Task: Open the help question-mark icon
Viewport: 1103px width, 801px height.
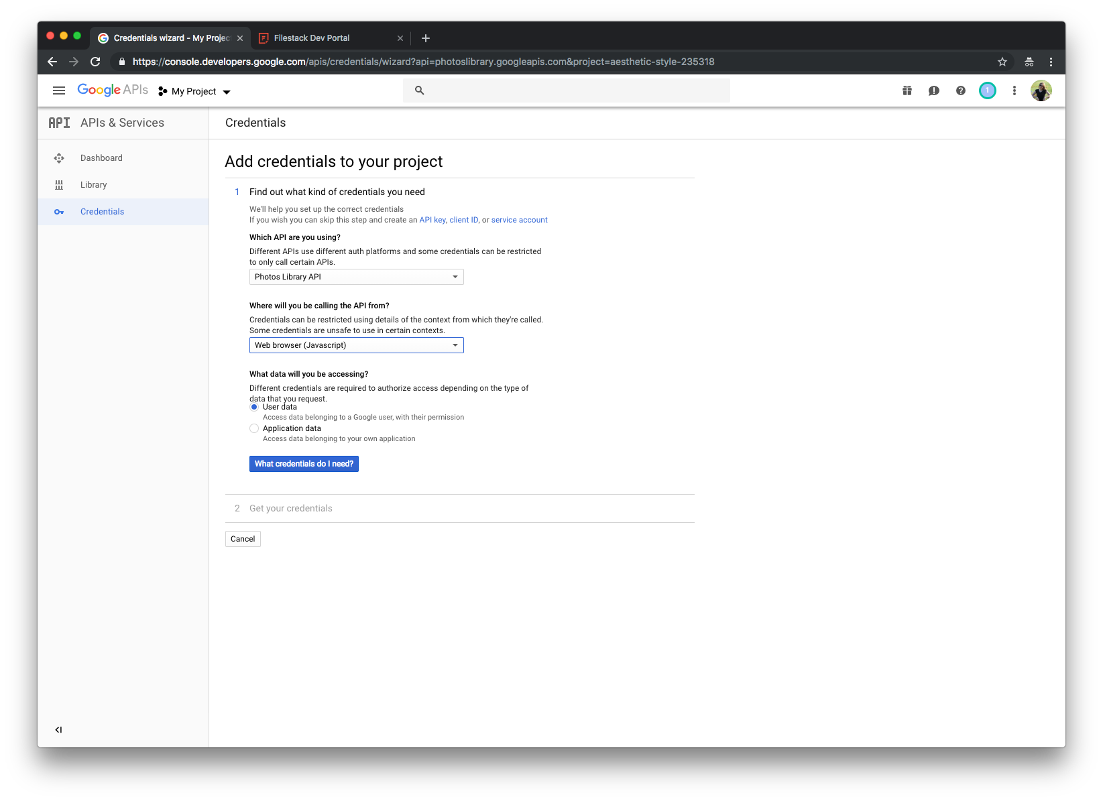Action: (x=961, y=90)
